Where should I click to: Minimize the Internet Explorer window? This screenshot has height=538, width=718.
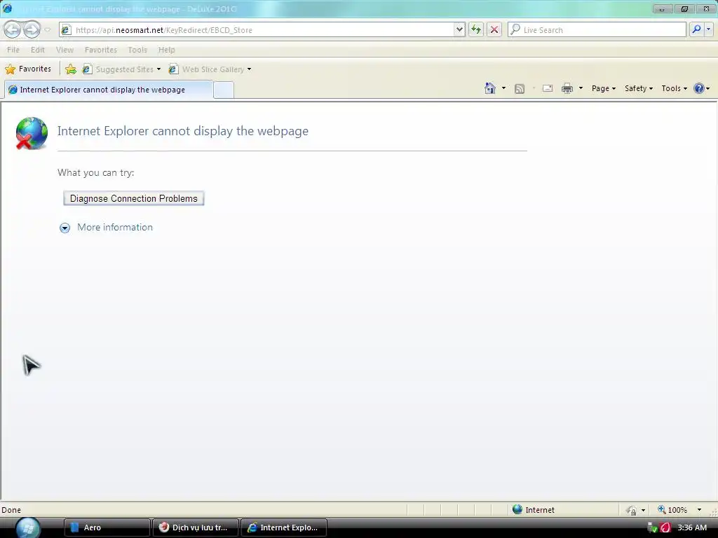(662, 8)
